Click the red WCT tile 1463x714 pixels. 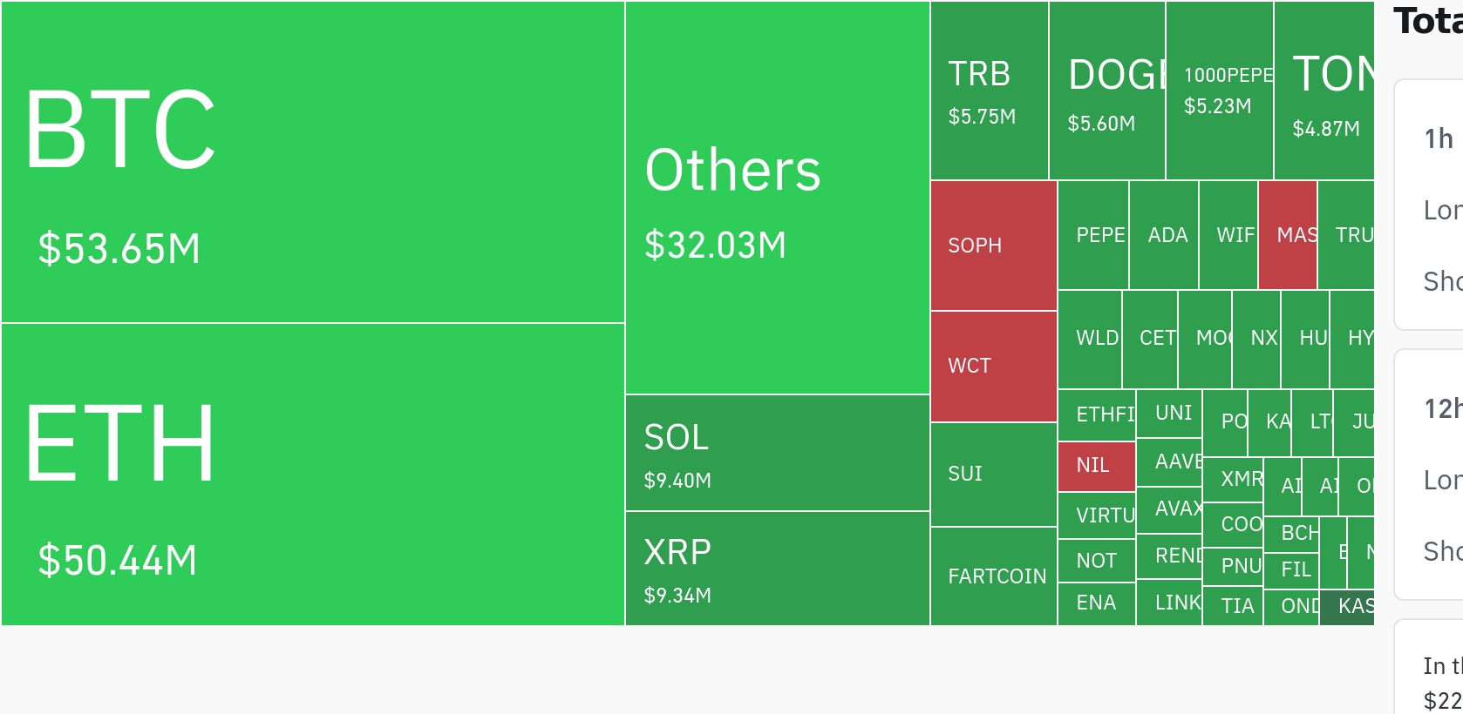(993, 367)
